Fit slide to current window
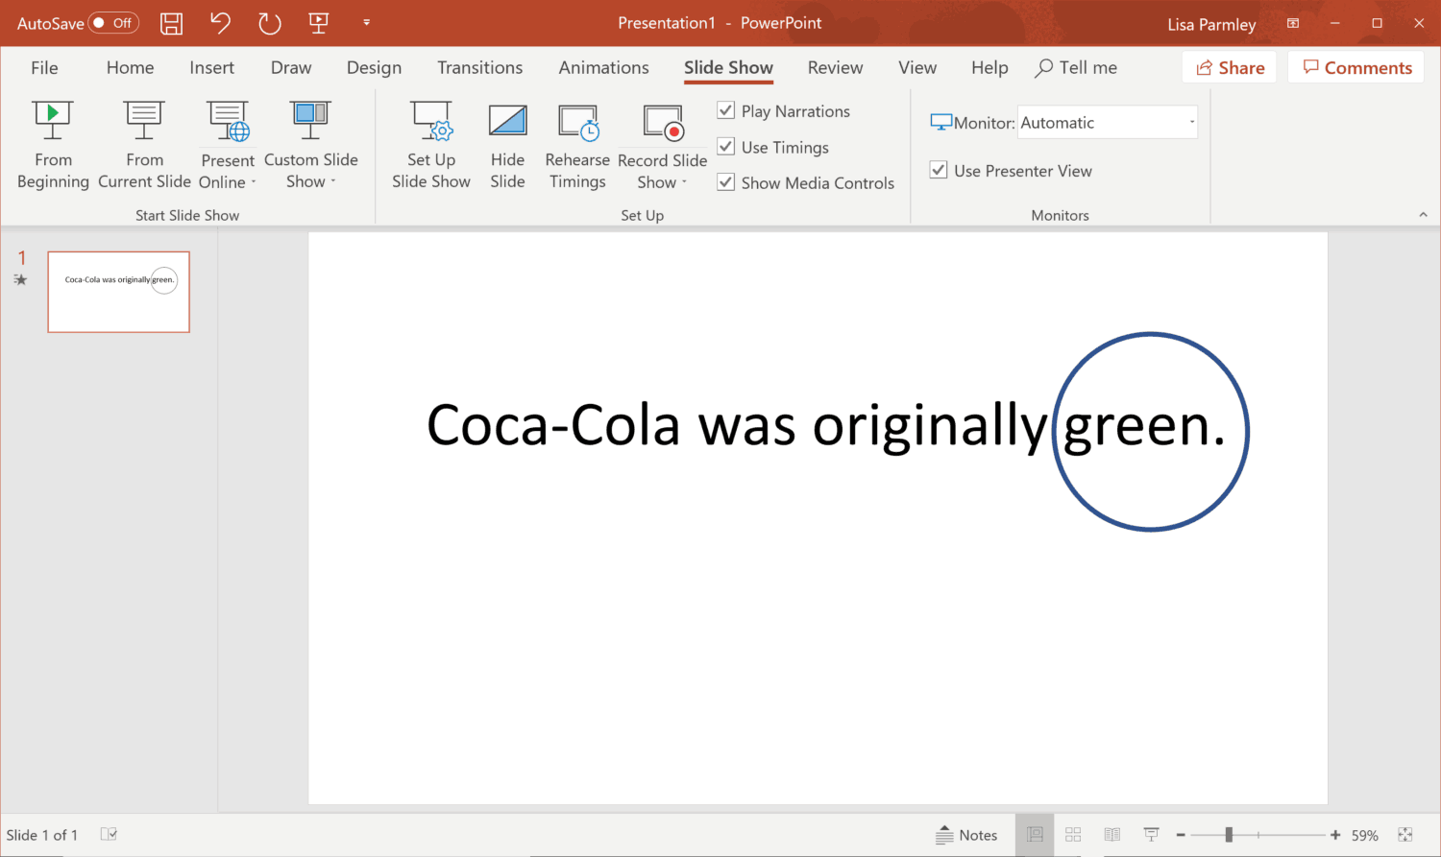This screenshot has width=1441, height=857. [1404, 835]
